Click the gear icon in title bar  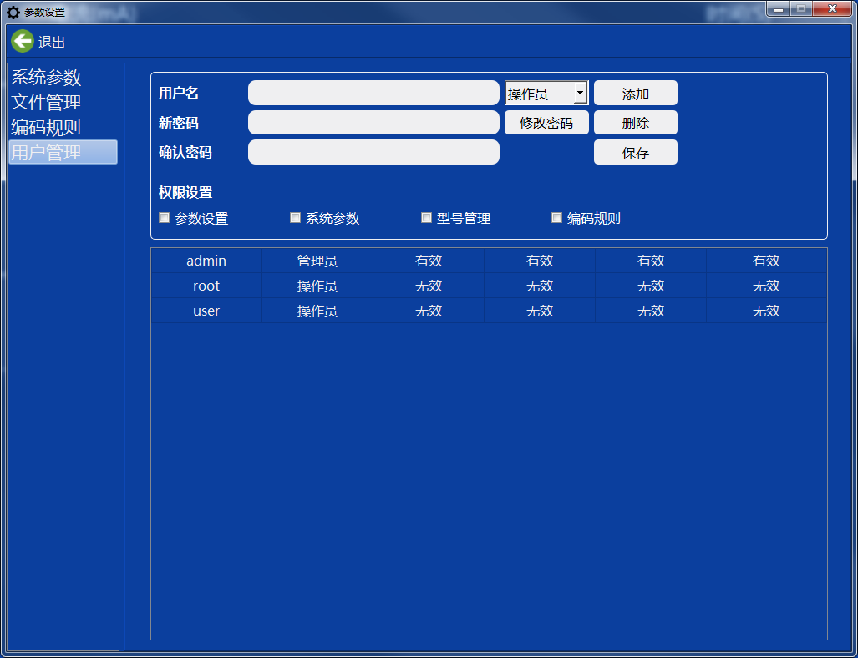point(13,12)
